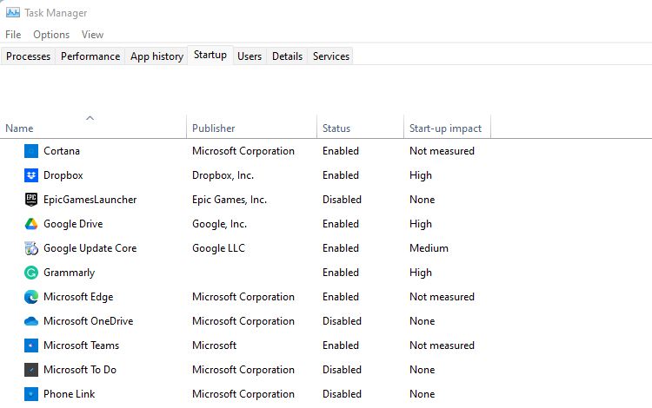This screenshot has width=652, height=408.
Task: Sort by the Name column header
Action: coord(19,128)
